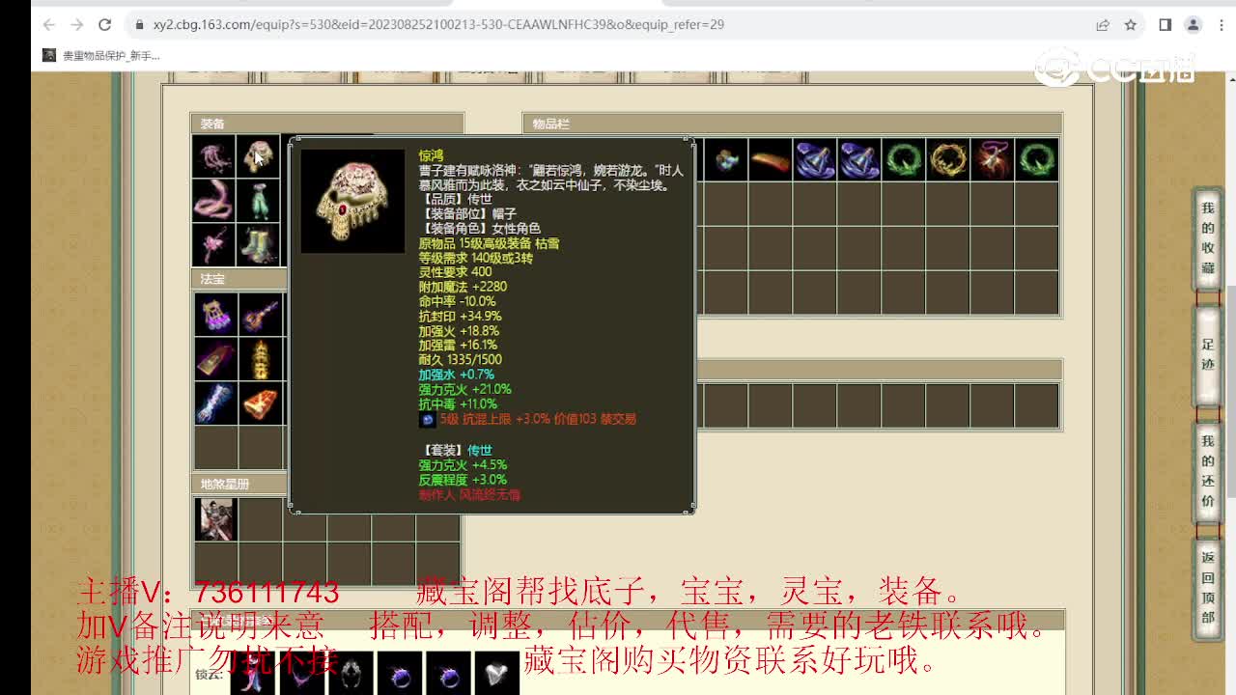The image size is (1236, 695).
Task: Select the 惊鸿 hat equipment slot
Action: click(258, 157)
